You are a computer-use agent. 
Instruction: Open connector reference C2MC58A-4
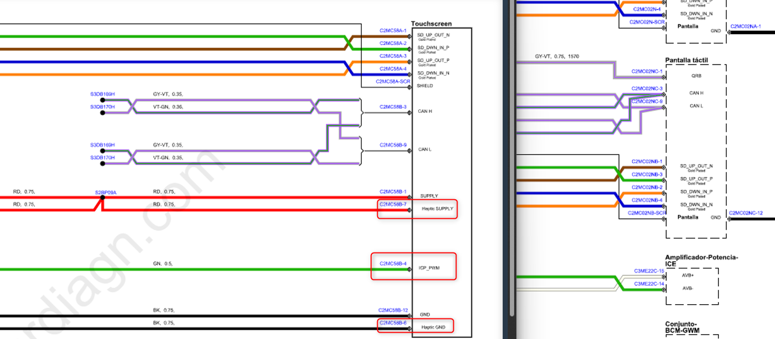point(393,69)
